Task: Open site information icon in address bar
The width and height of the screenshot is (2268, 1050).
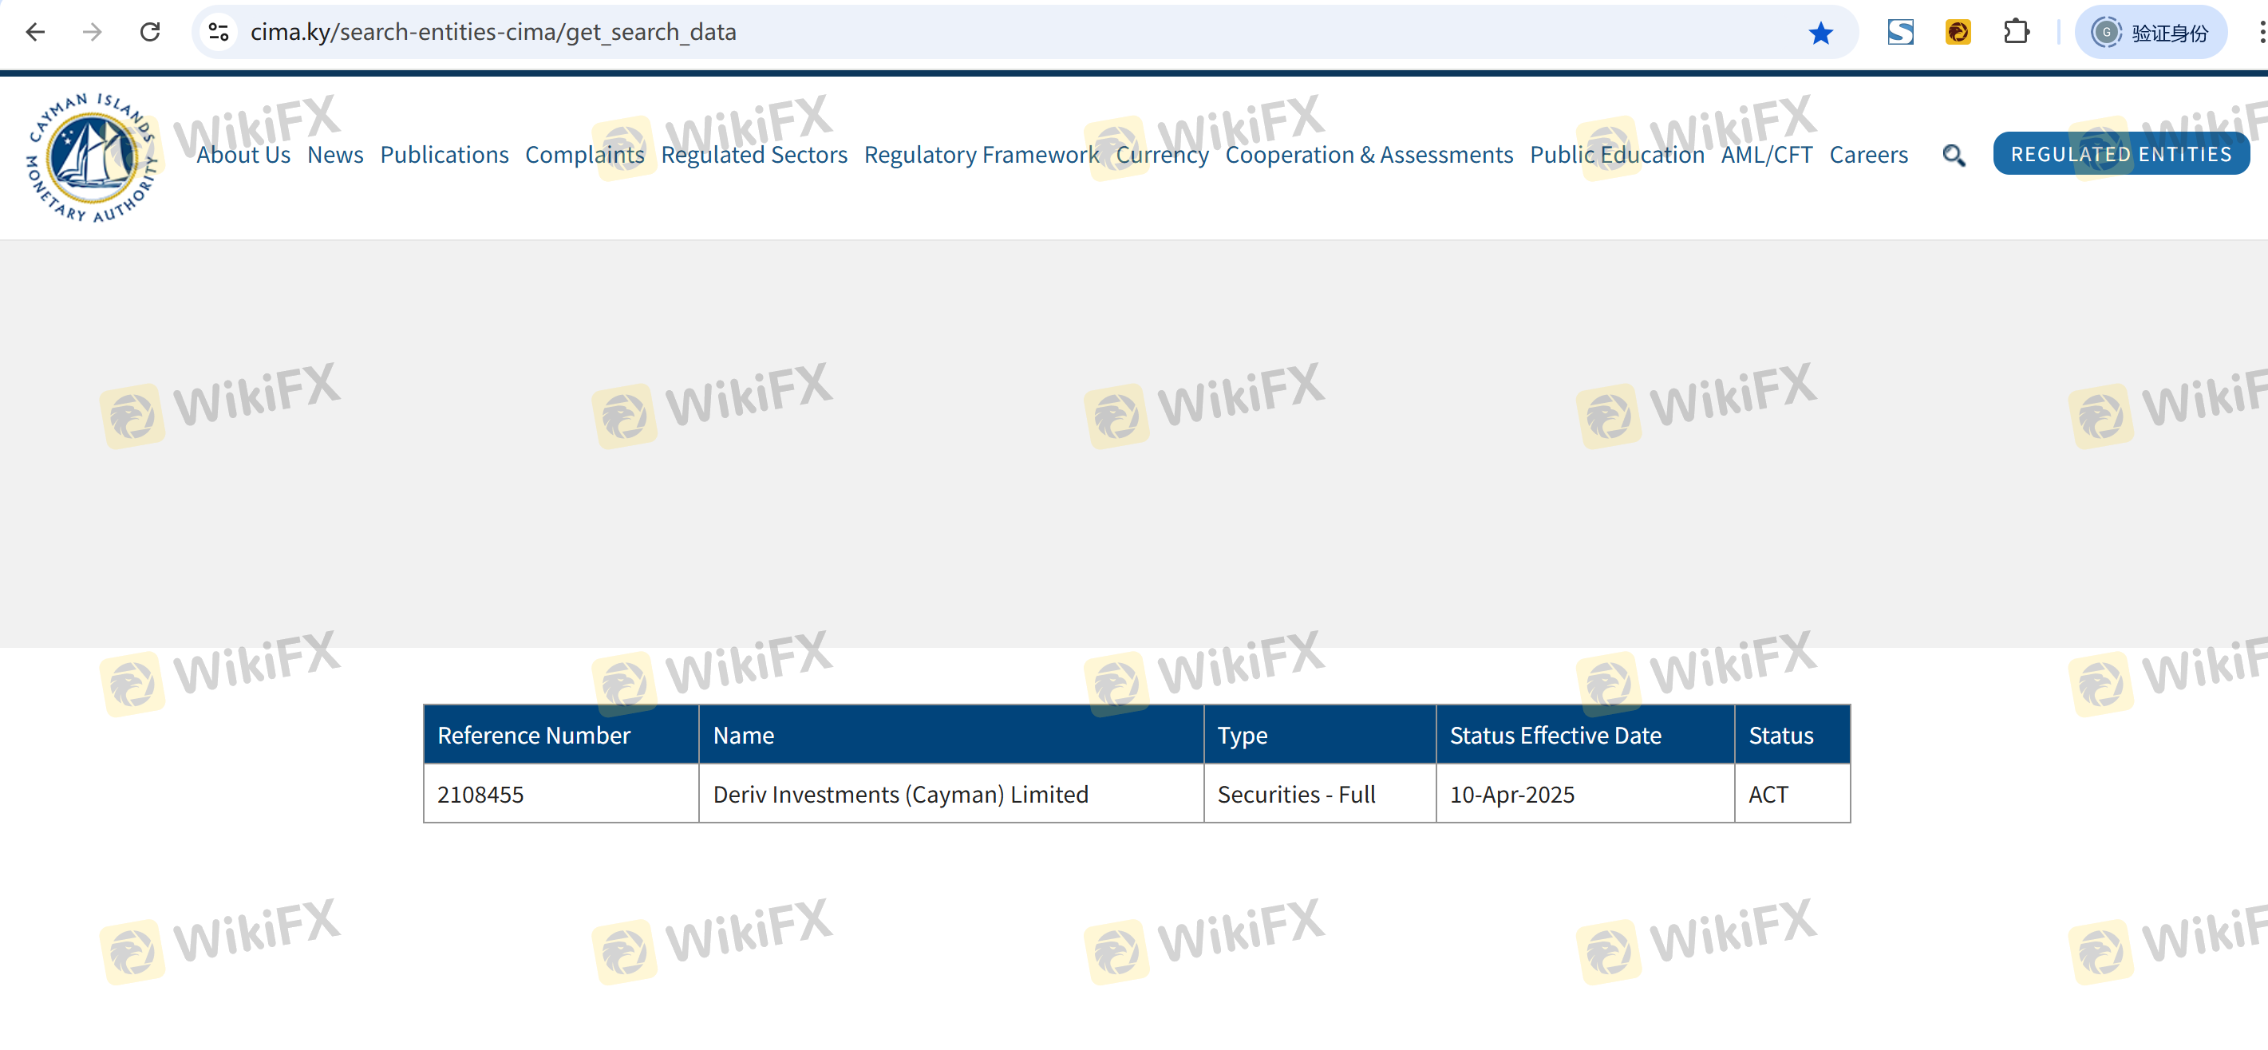Action: pos(219,33)
